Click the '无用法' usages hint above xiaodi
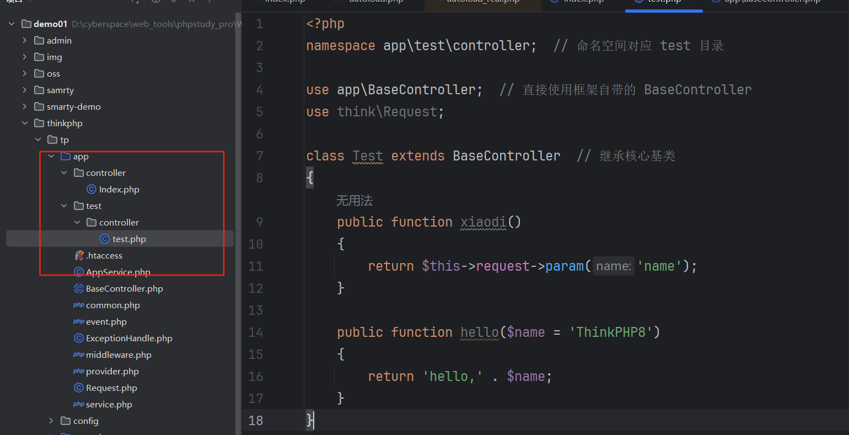 (x=354, y=200)
